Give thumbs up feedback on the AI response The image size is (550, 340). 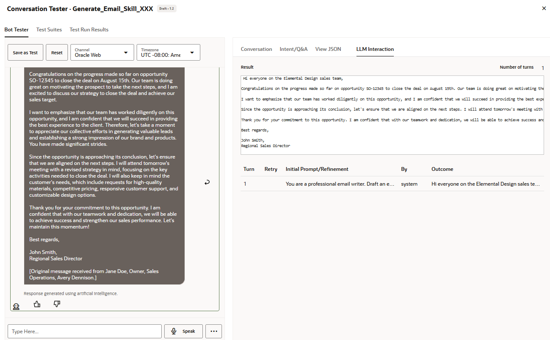pos(37,304)
